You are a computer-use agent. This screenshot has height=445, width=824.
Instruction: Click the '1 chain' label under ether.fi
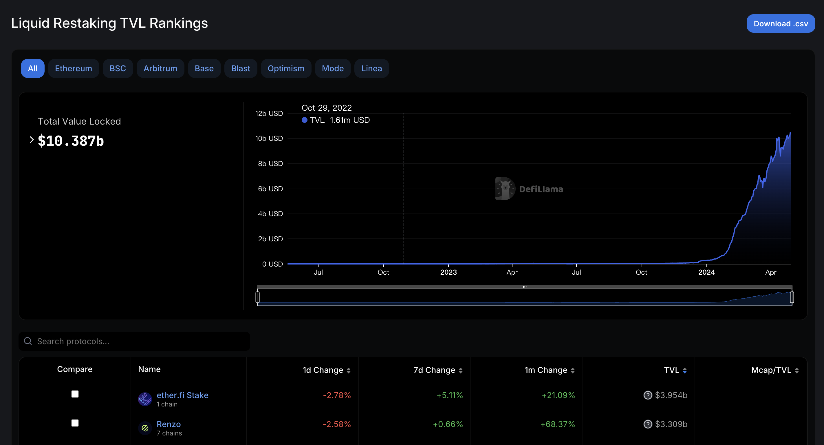[x=167, y=404]
